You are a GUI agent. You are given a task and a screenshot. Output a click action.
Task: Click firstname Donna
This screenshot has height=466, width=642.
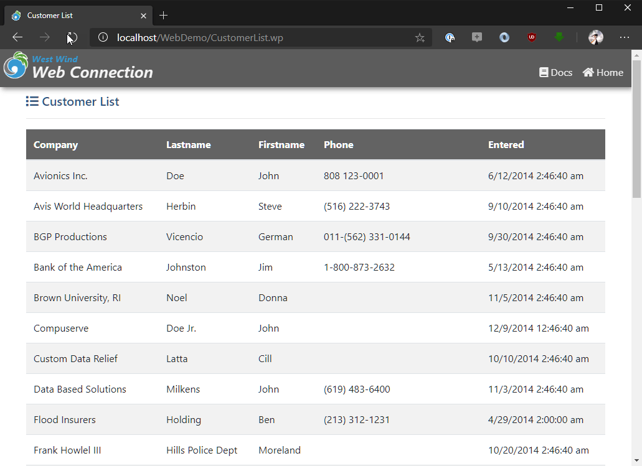pyautogui.click(x=273, y=298)
